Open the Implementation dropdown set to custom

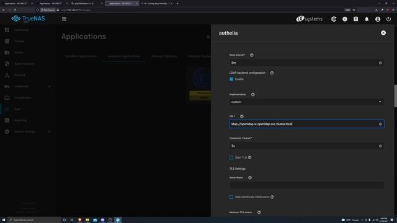pos(306,102)
